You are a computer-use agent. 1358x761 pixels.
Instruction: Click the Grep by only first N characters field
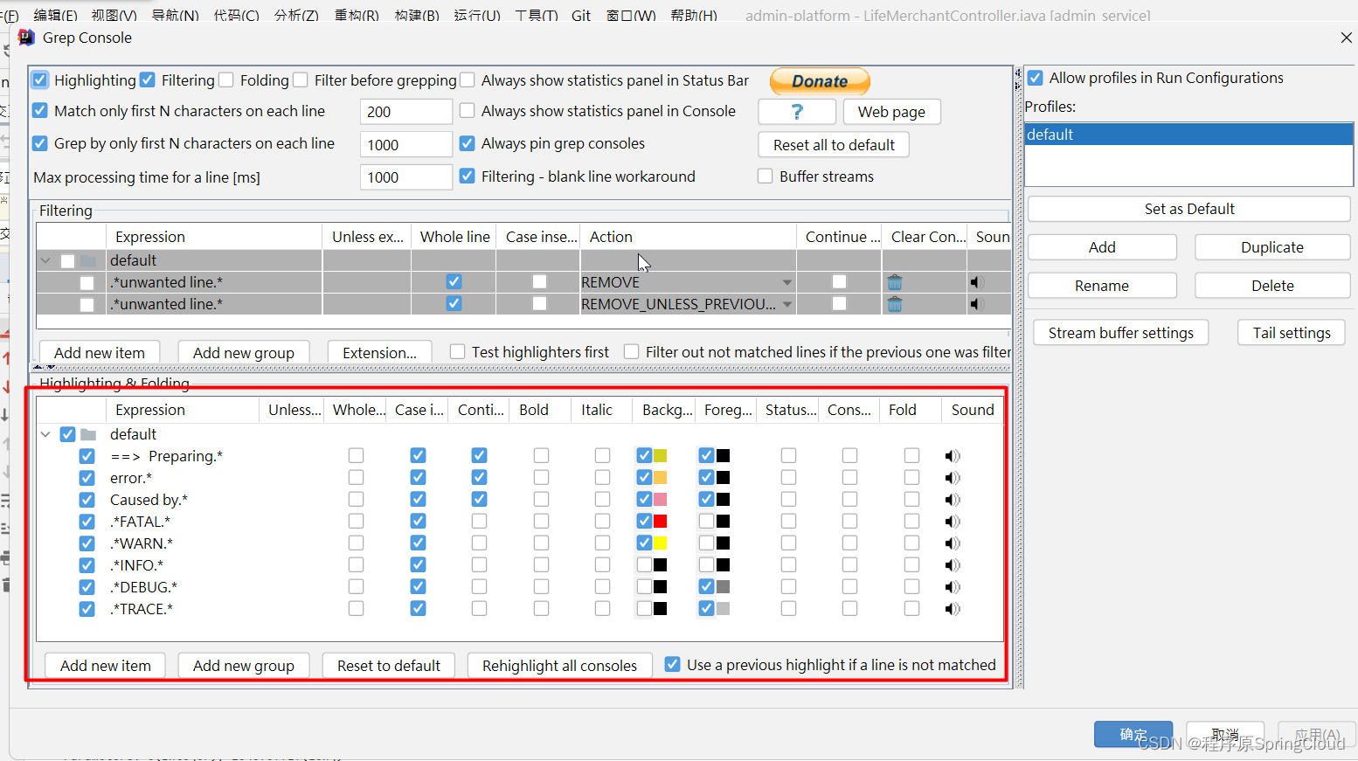coord(405,145)
